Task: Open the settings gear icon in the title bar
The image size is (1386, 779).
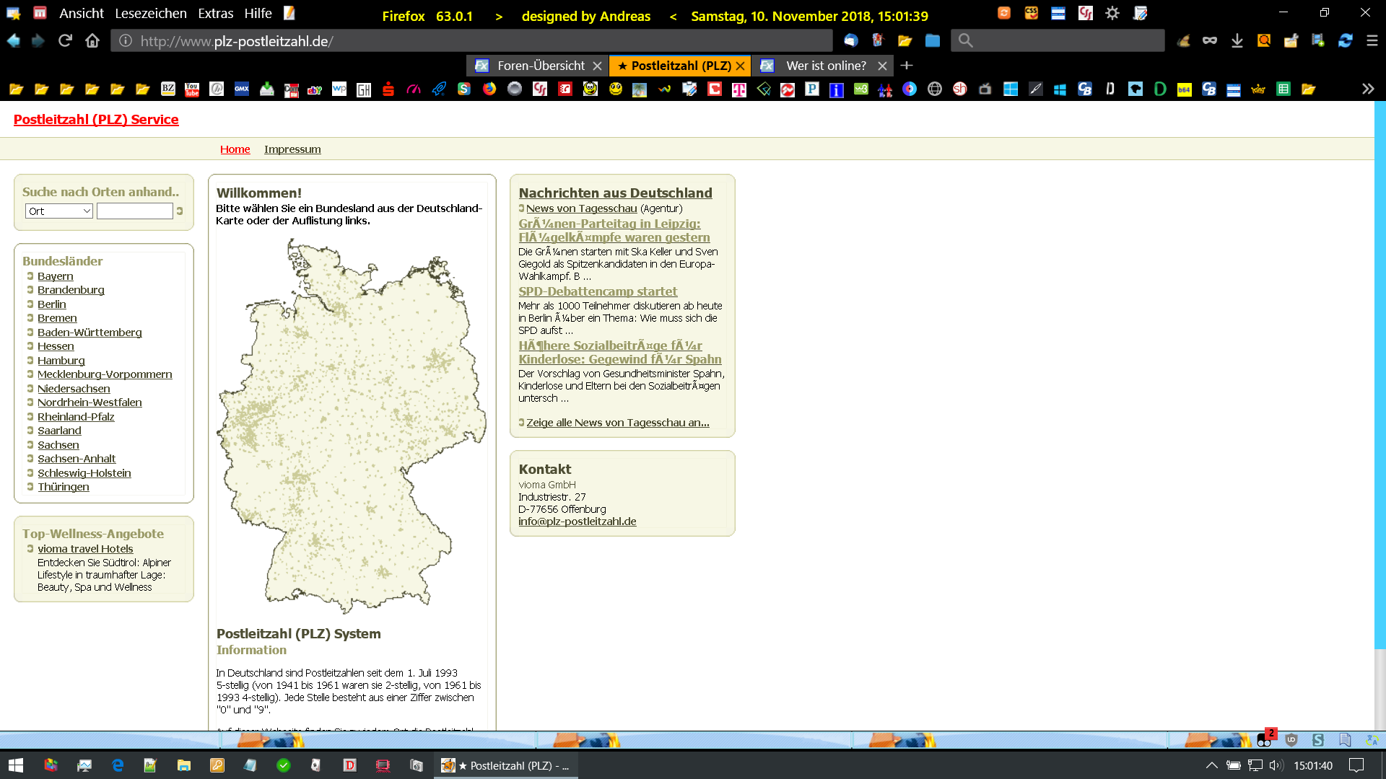Action: coord(1112,13)
